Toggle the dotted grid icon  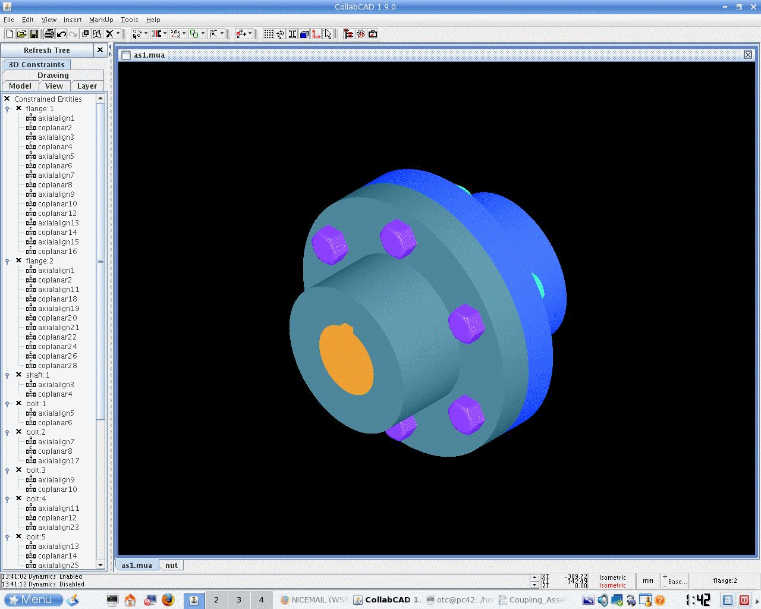pyautogui.click(x=269, y=34)
